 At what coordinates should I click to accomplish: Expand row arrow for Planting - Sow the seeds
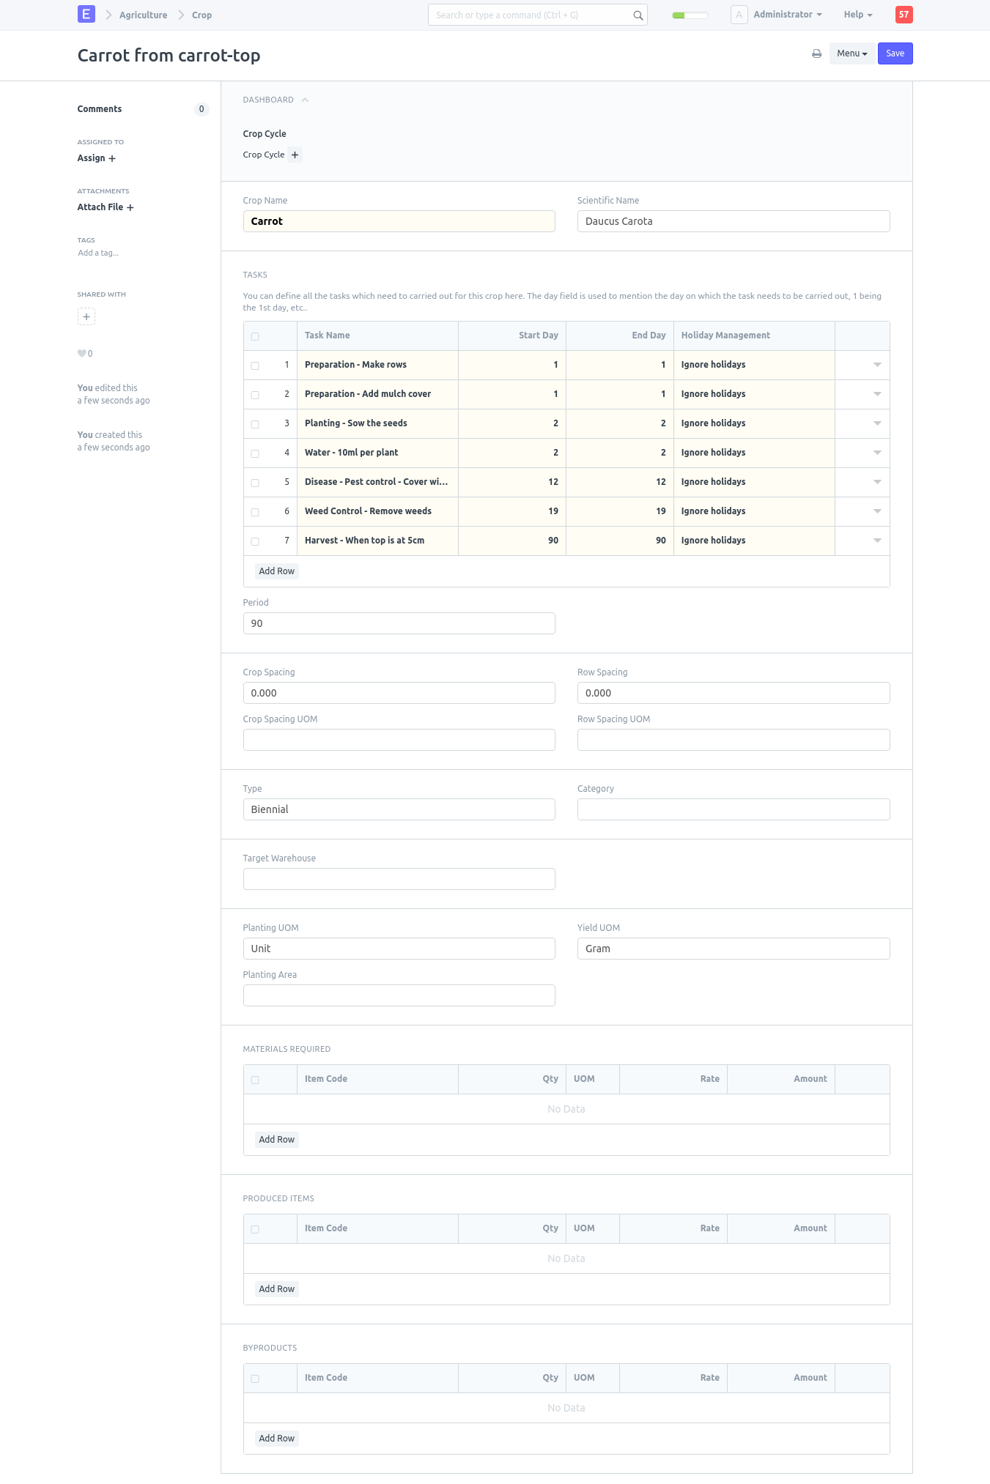tap(876, 423)
